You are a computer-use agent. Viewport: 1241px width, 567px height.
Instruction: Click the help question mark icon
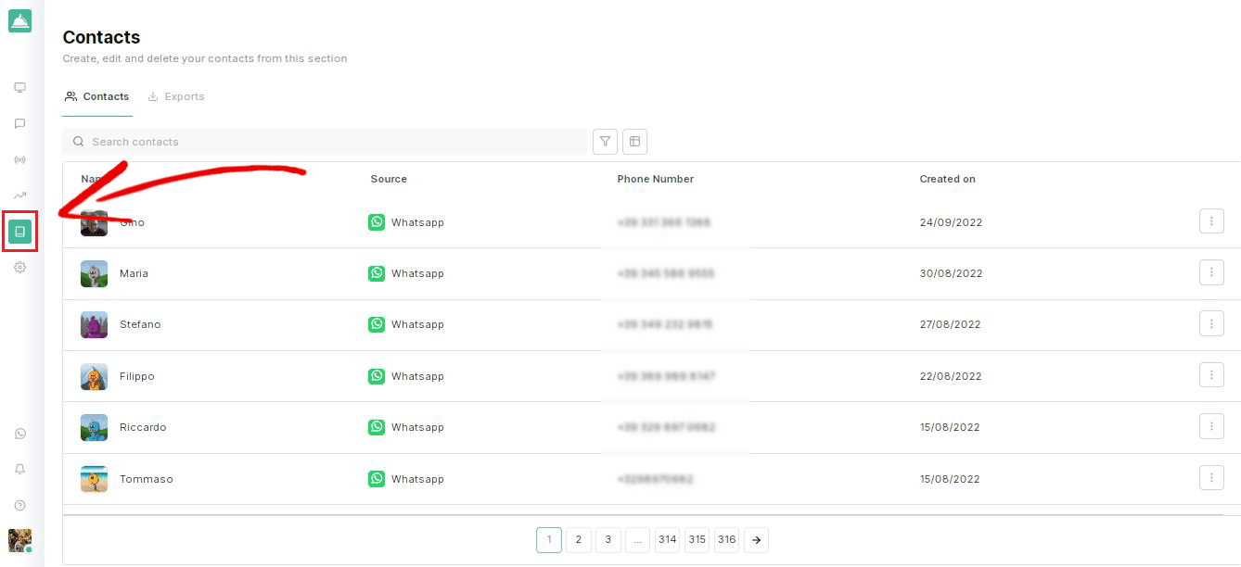point(19,506)
